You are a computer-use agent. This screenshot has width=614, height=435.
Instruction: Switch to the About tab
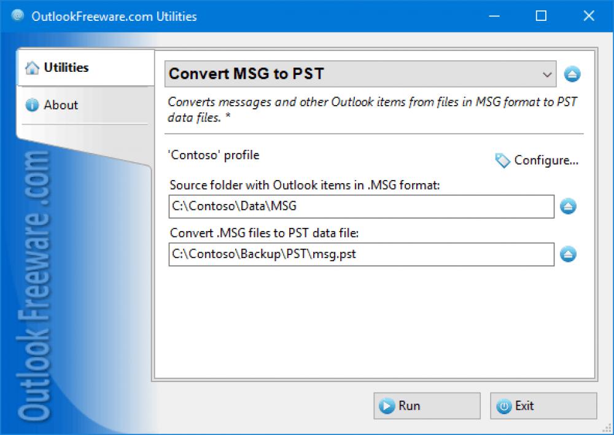(x=61, y=105)
